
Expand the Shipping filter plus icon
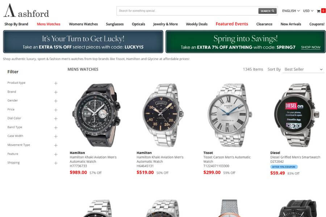tap(56, 163)
